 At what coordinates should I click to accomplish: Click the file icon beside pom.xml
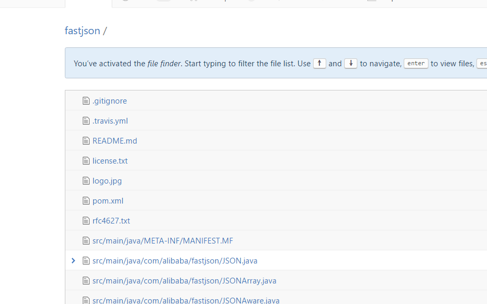85,200
